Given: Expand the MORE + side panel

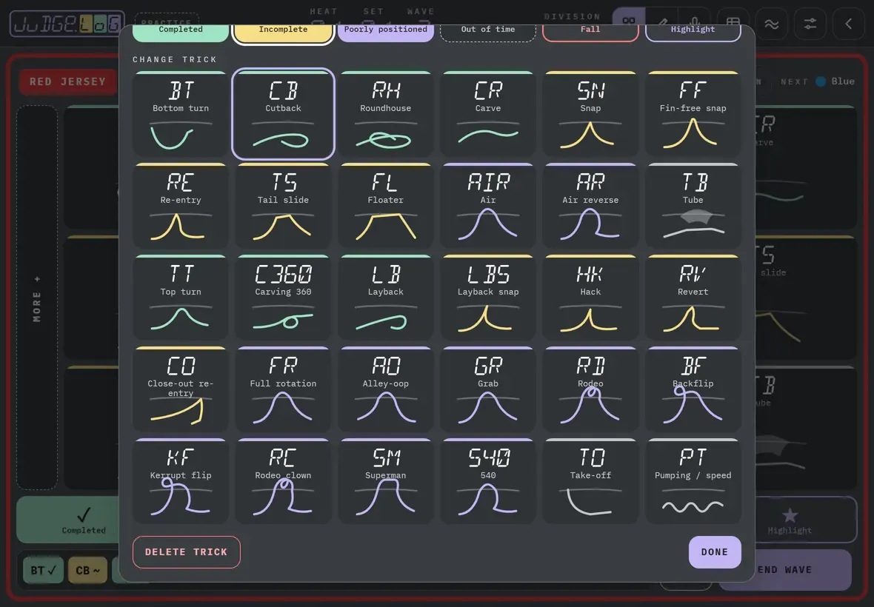Looking at the screenshot, I should (37, 298).
